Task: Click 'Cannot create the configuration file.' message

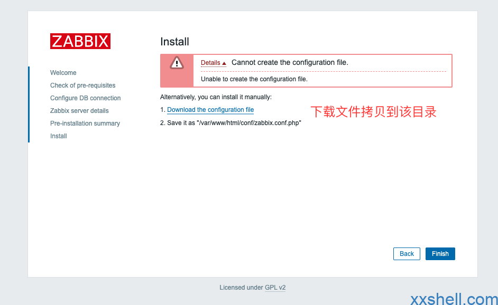Action: point(290,62)
